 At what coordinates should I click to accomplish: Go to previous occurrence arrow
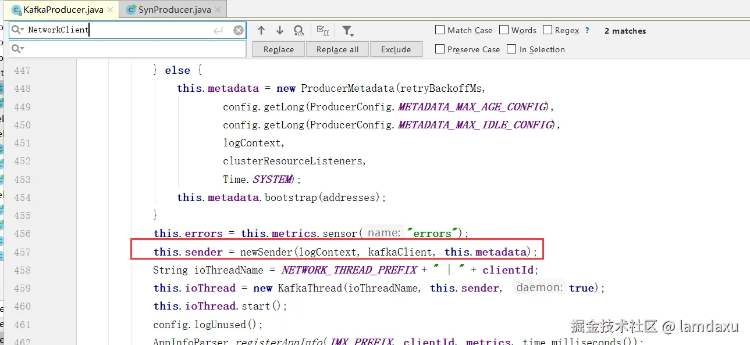coord(261,30)
